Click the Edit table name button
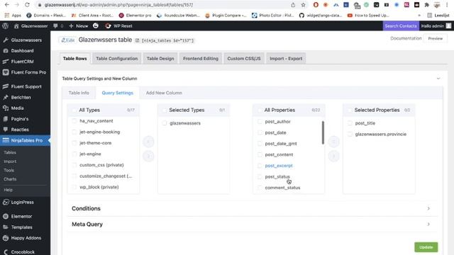The width and height of the screenshot is (454, 255). pyautogui.click(x=68, y=40)
